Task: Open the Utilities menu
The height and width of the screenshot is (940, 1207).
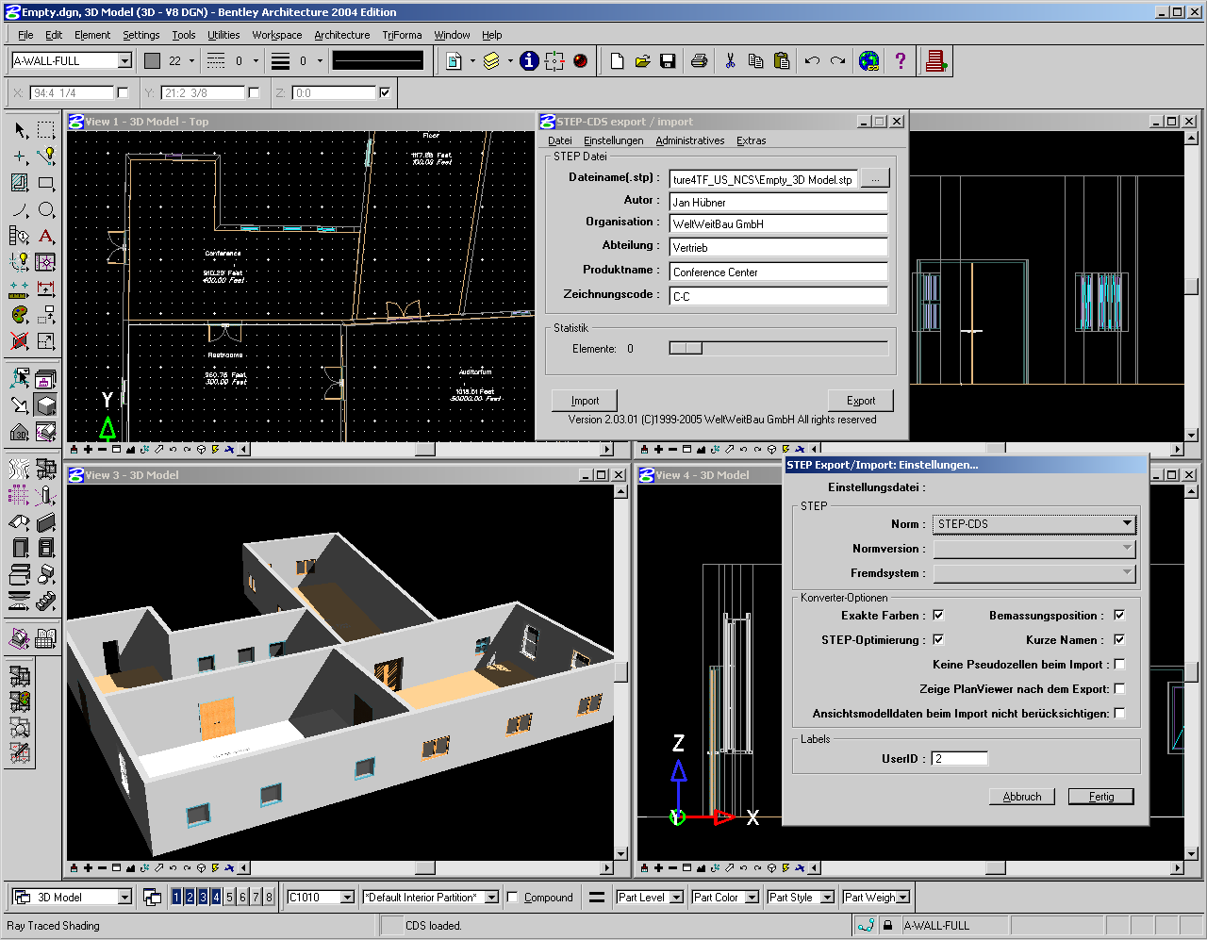Action: coord(223,35)
